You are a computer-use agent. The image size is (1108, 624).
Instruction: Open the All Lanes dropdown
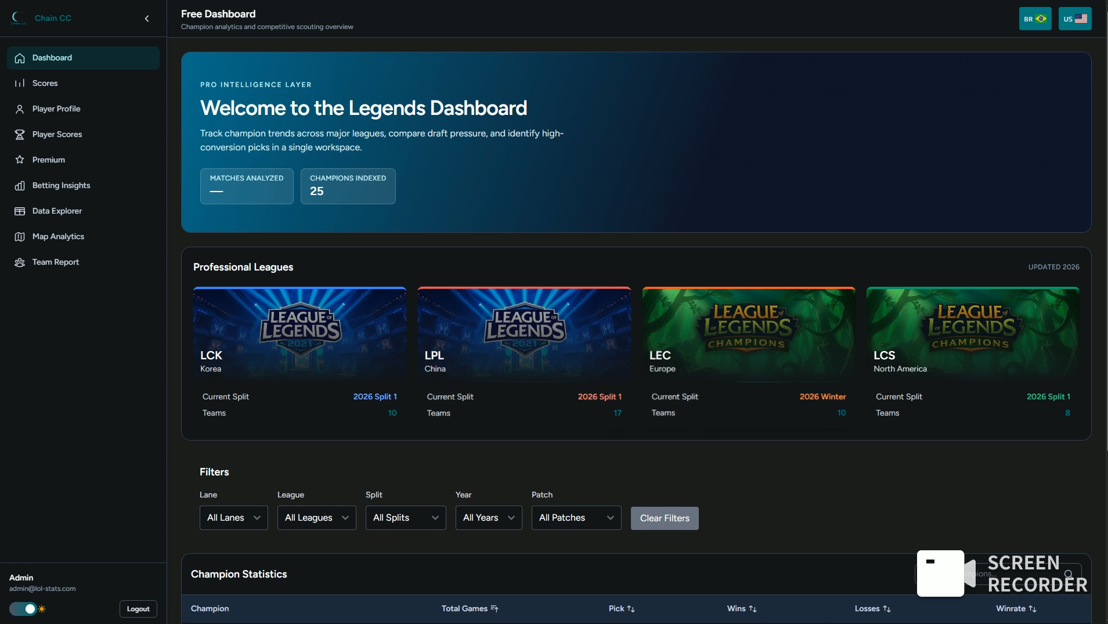coord(233,517)
